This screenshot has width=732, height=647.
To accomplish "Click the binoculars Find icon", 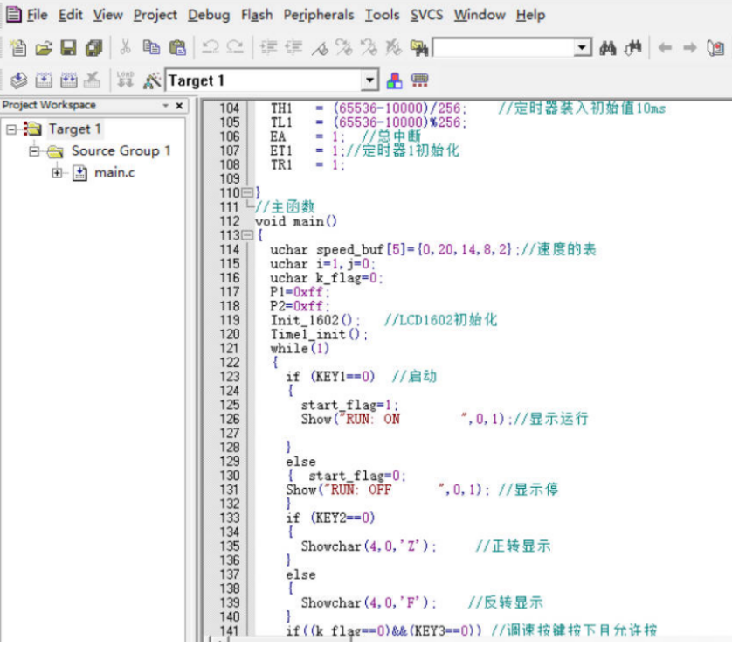I will (x=609, y=48).
